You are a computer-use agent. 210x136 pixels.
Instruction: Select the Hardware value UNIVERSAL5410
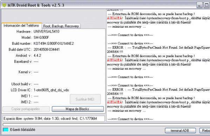[47, 32]
